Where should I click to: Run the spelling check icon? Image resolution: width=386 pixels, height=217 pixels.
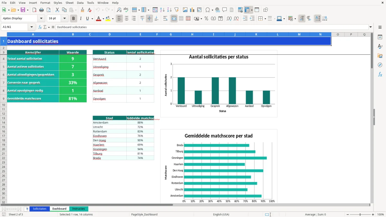(x=126, y=10)
